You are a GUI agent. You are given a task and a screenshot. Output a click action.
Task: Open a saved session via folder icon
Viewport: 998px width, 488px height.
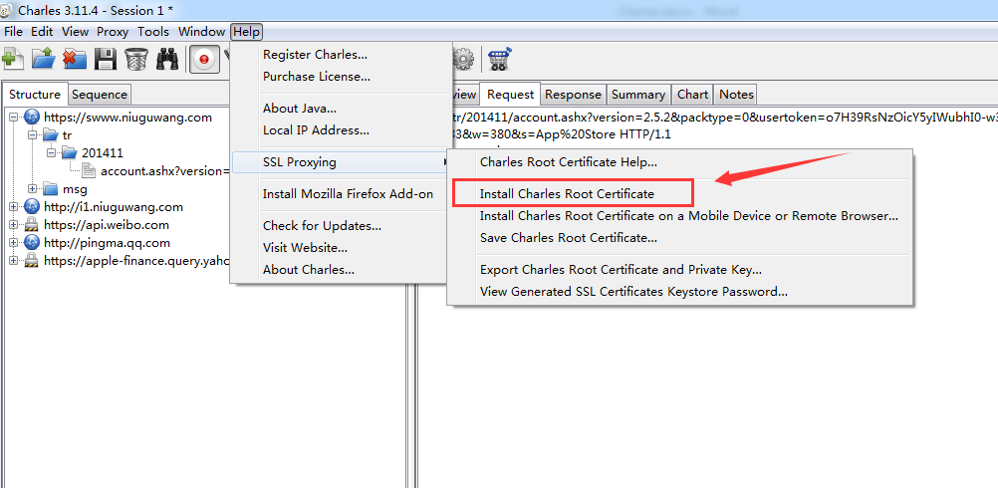click(x=43, y=59)
